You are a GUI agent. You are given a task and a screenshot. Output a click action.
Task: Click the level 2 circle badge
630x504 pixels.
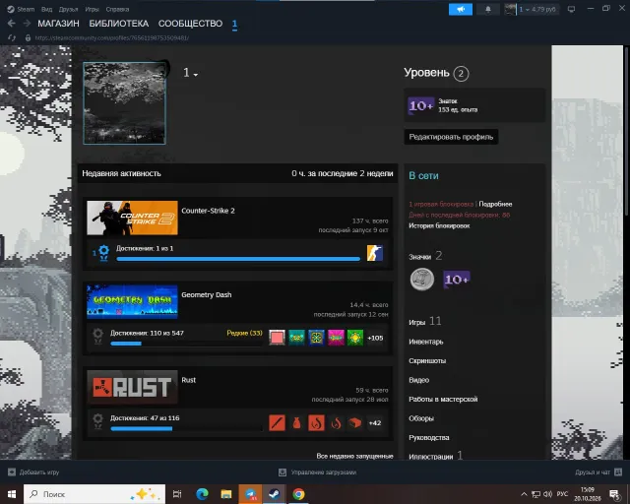461,74
